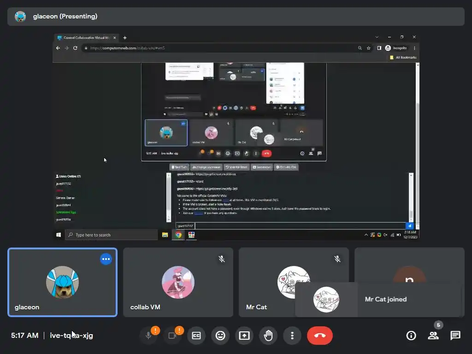Click the Incognito profile indicator
Image resolution: width=472 pixels, height=354 pixels.
[x=396, y=48]
